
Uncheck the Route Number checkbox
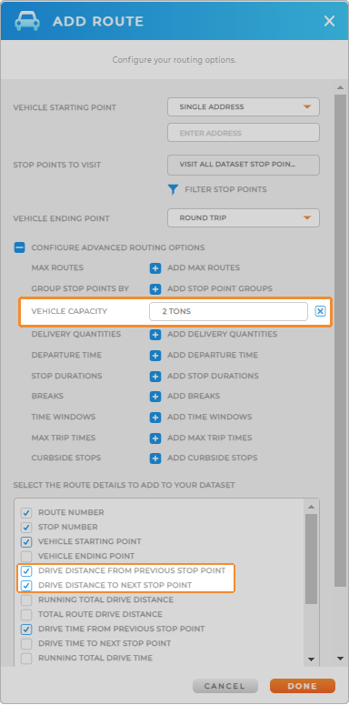point(26,513)
